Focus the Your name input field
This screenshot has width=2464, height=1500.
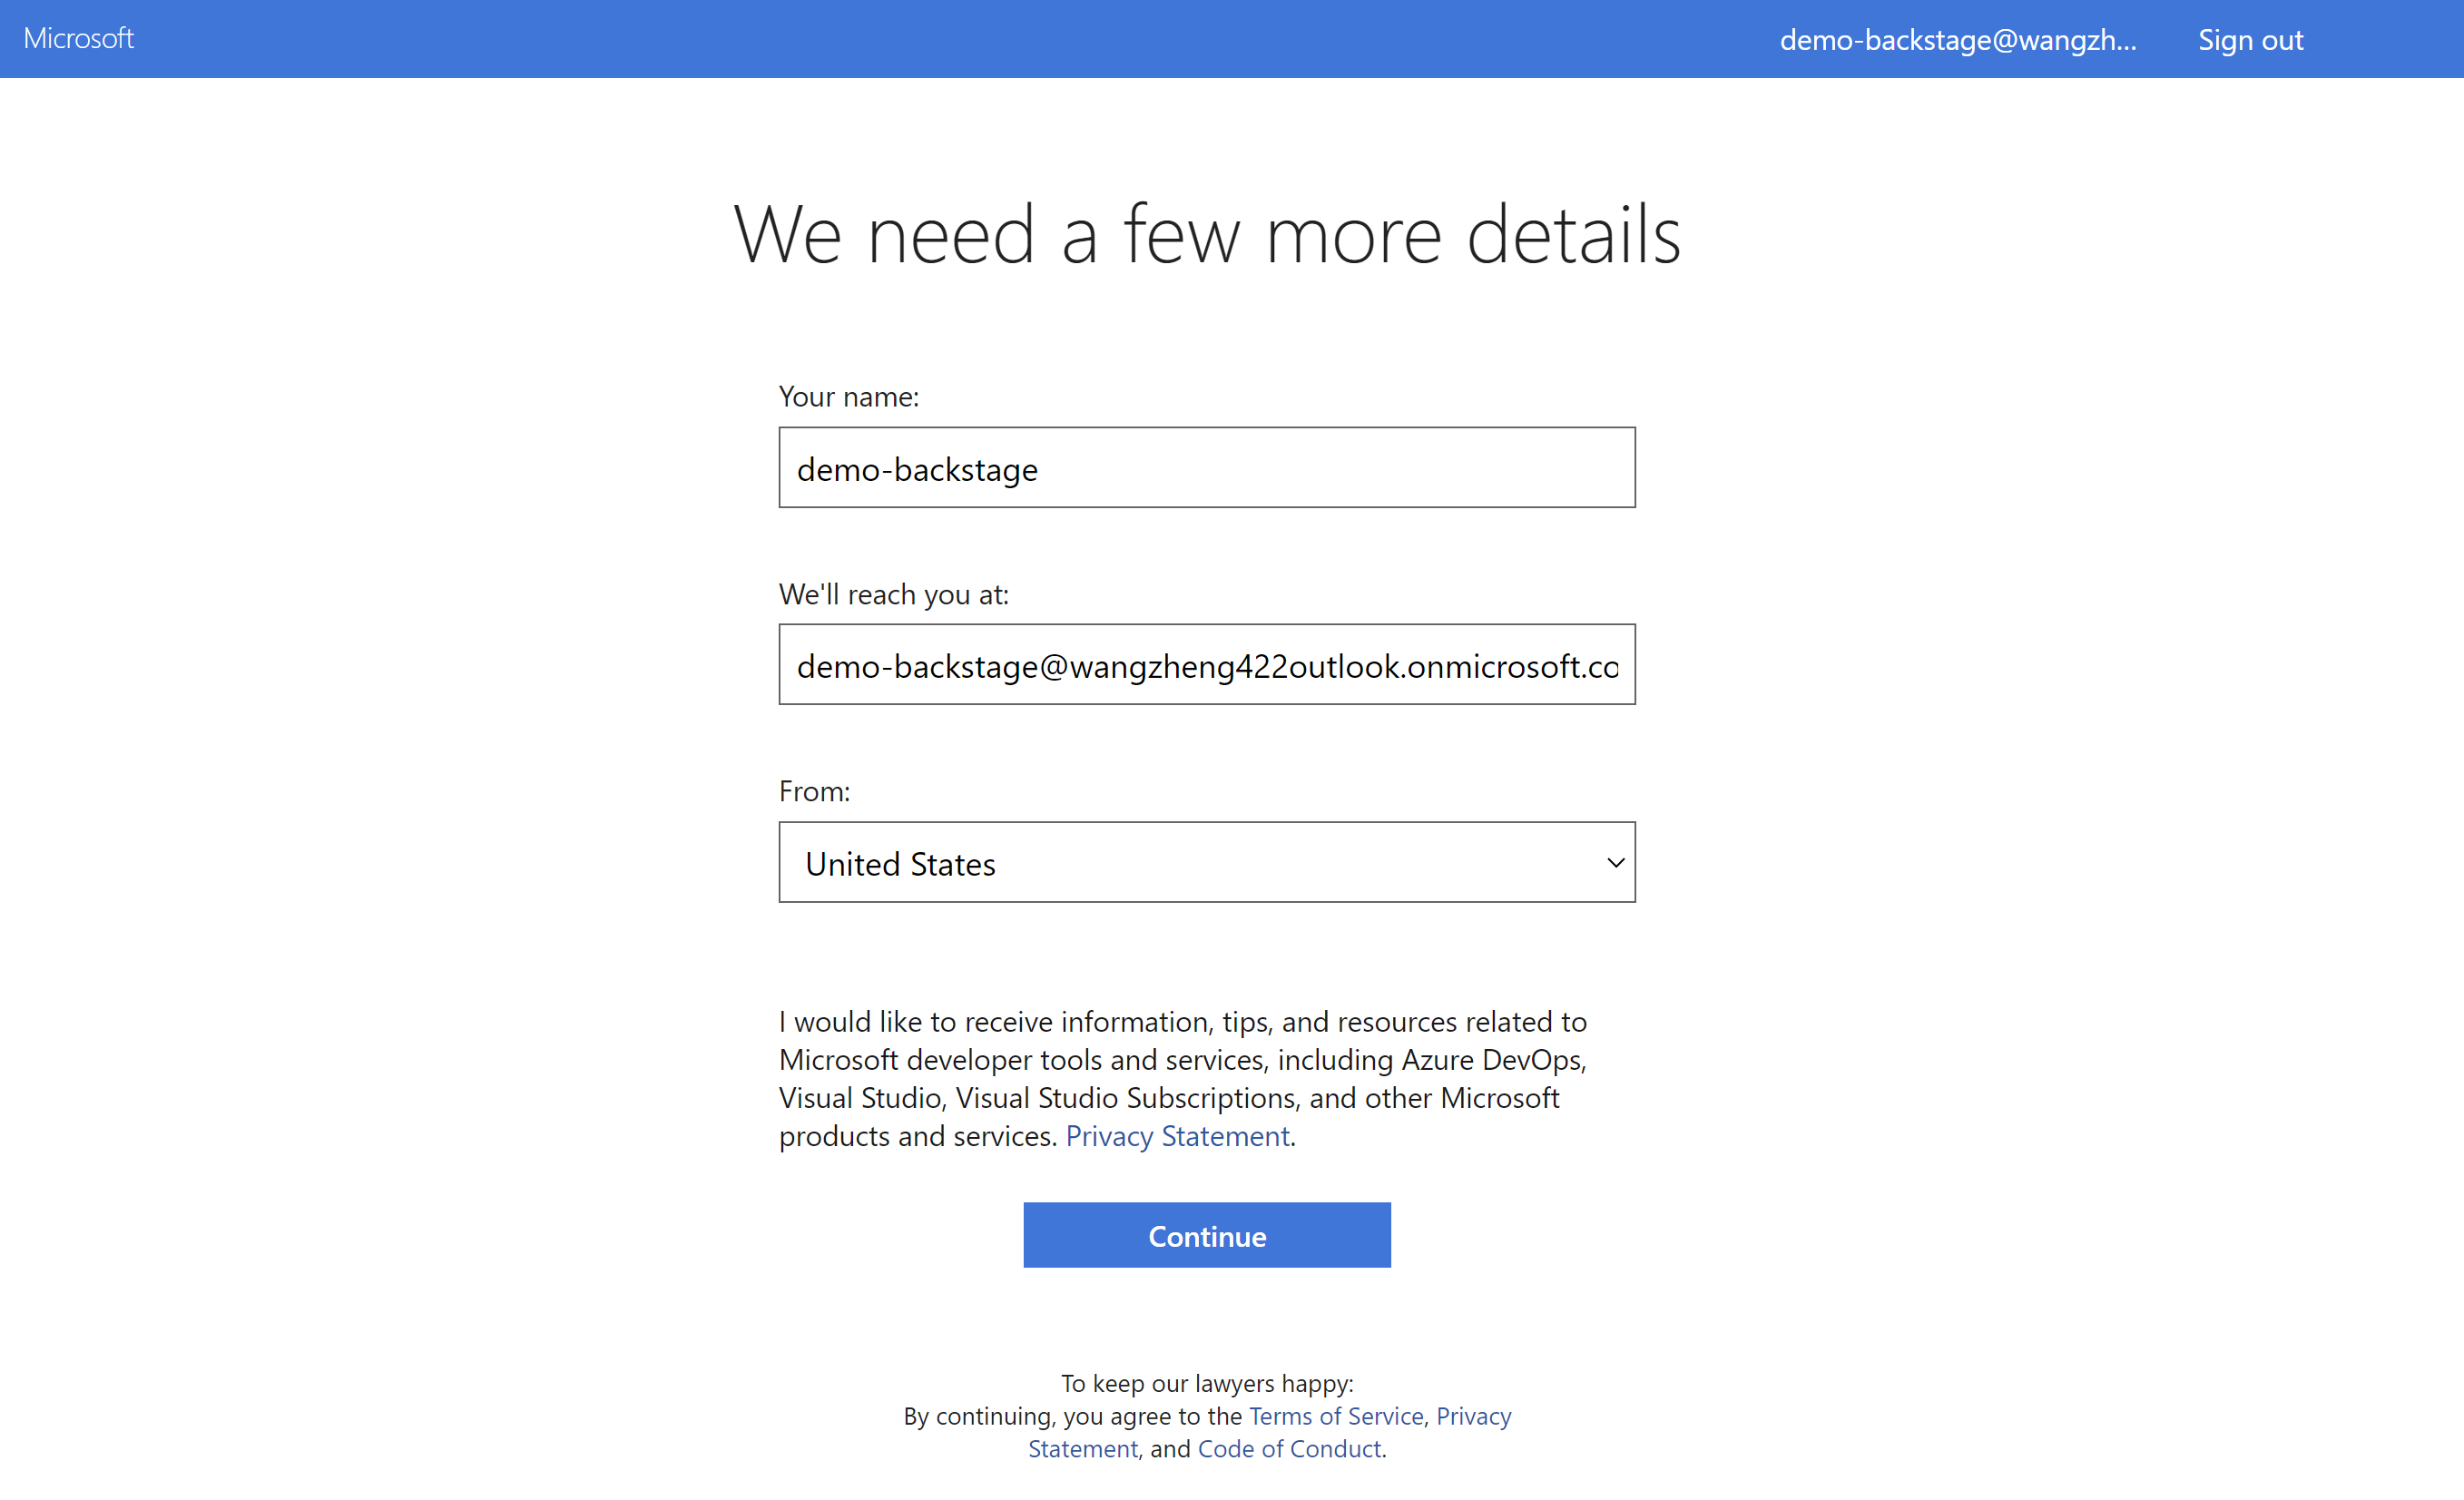pyautogui.click(x=1206, y=468)
